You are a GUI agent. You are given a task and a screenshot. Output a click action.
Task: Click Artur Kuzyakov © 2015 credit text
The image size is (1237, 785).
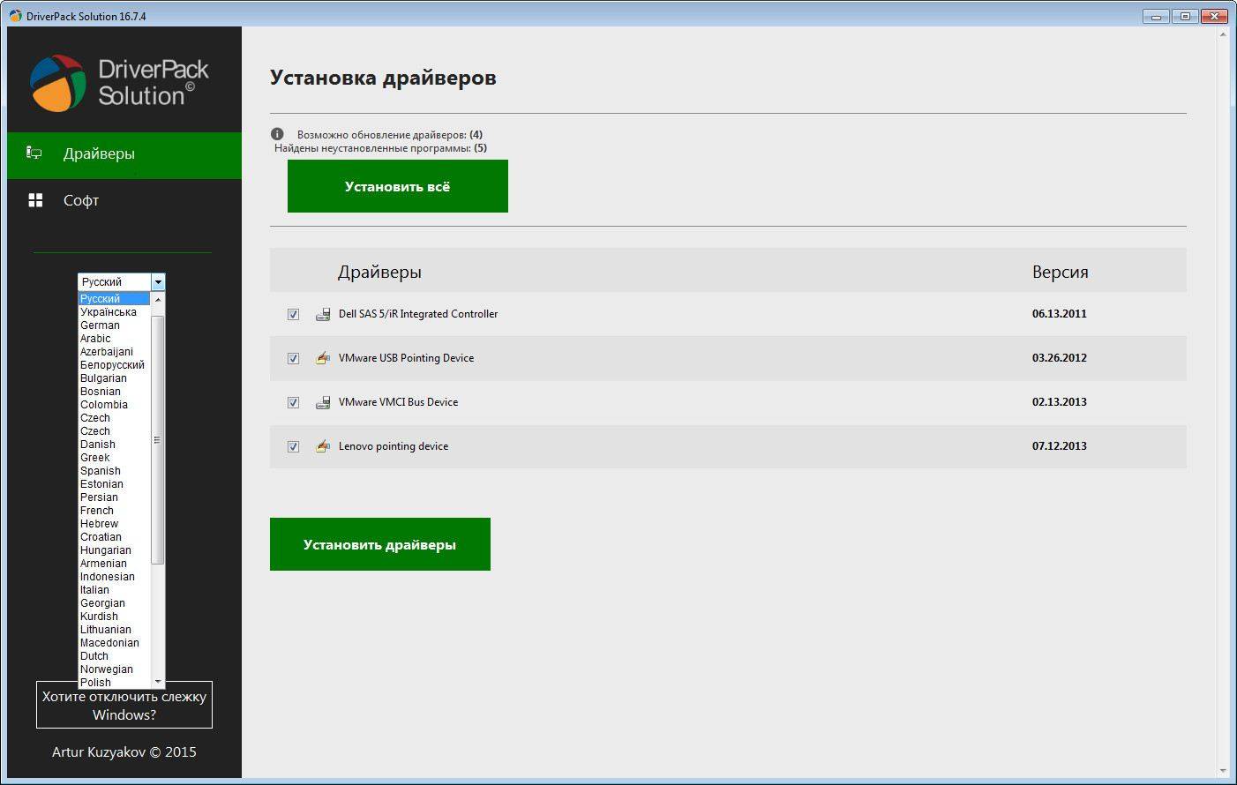124,752
